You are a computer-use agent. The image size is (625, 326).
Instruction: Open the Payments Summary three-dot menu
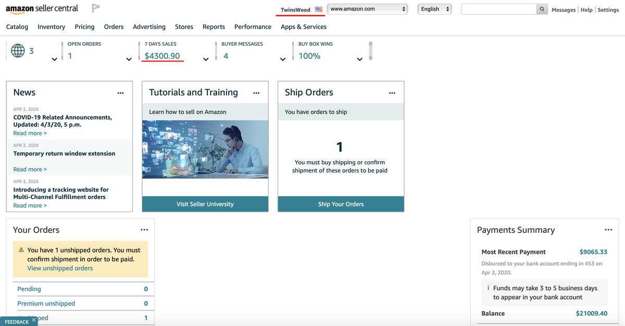(x=608, y=230)
